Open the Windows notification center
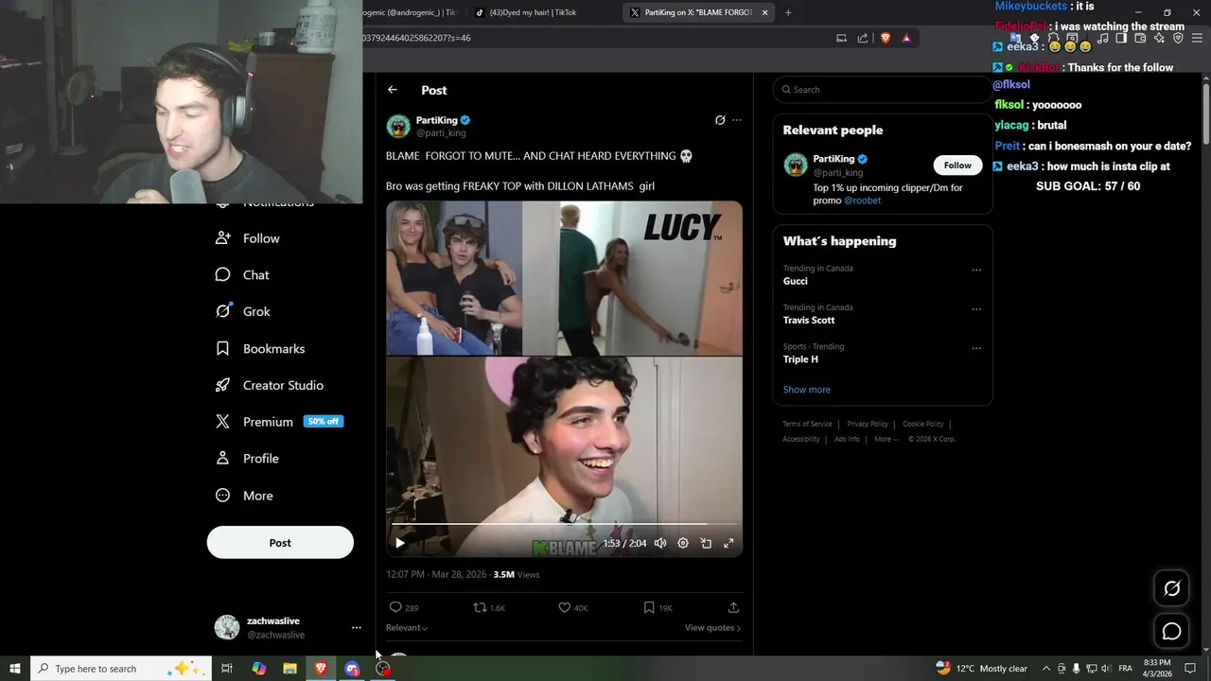The width and height of the screenshot is (1211, 681). click(x=1190, y=669)
